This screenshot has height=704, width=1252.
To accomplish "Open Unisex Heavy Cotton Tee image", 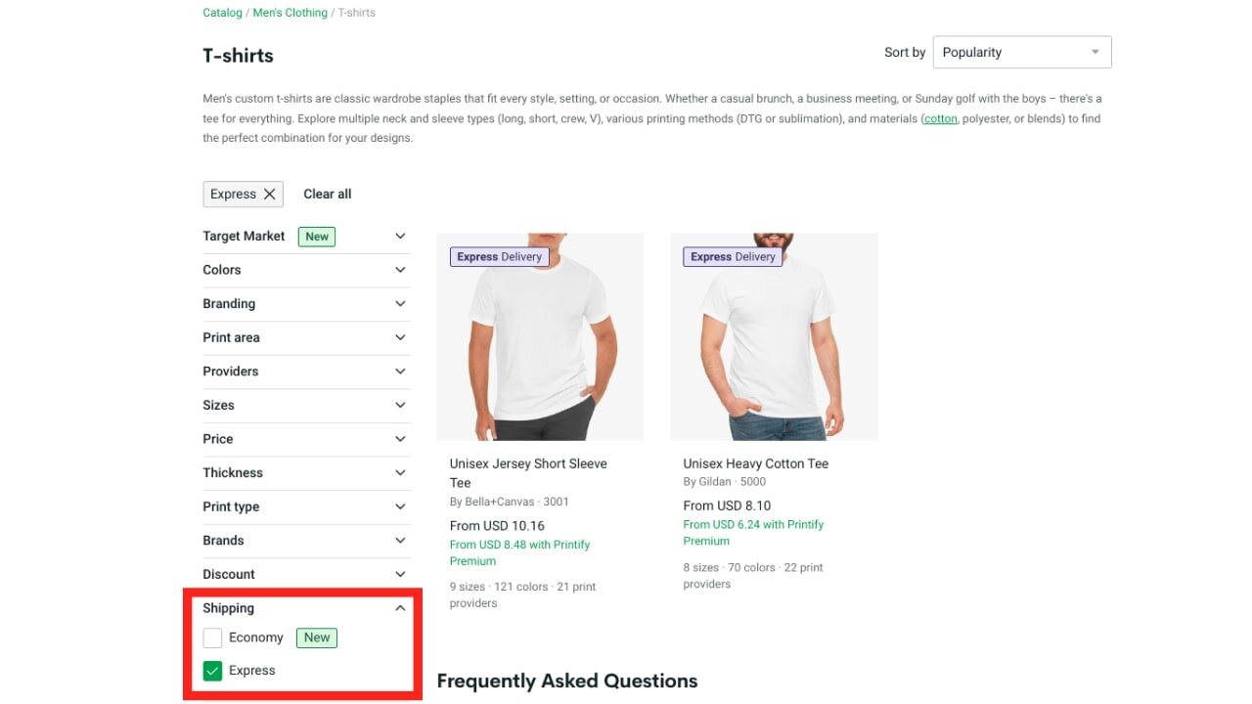I will (x=774, y=336).
